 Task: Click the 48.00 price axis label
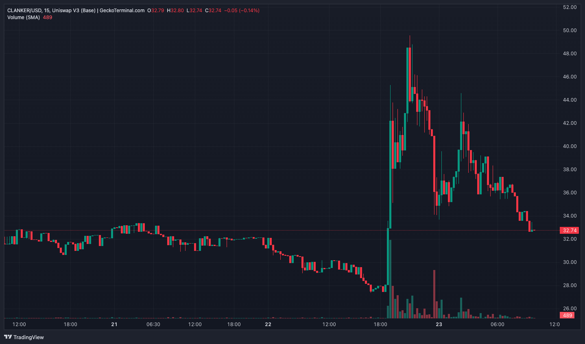coord(570,54)
